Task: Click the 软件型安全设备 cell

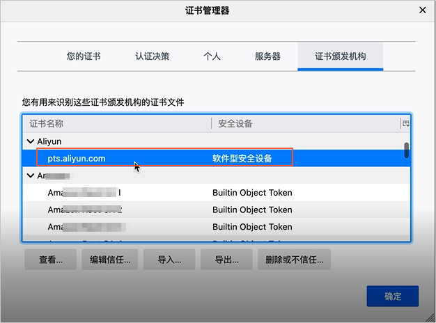Action: 242,159
